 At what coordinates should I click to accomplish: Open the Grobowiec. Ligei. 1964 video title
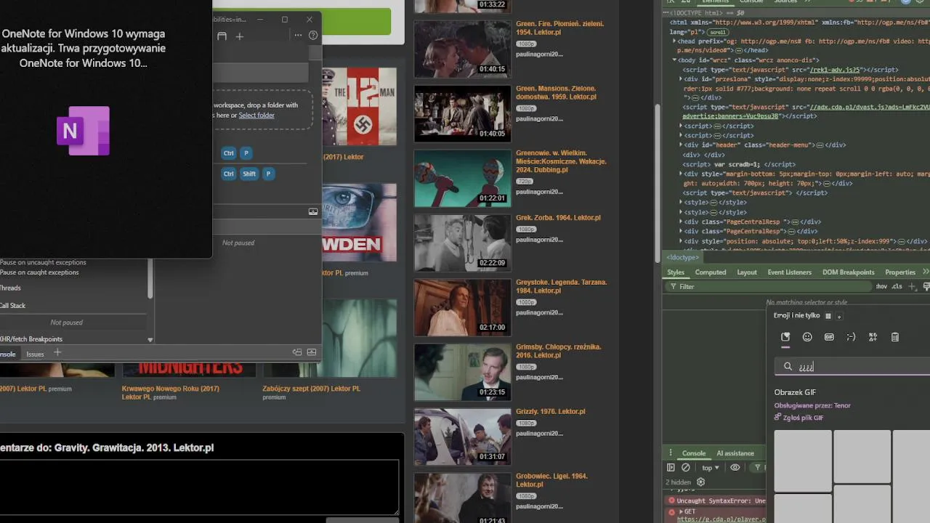point(551,480)
